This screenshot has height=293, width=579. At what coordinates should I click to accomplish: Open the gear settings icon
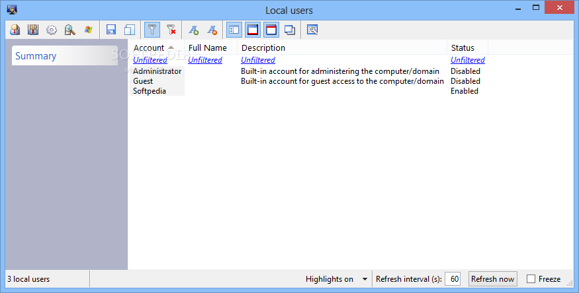tap(52, 30)
